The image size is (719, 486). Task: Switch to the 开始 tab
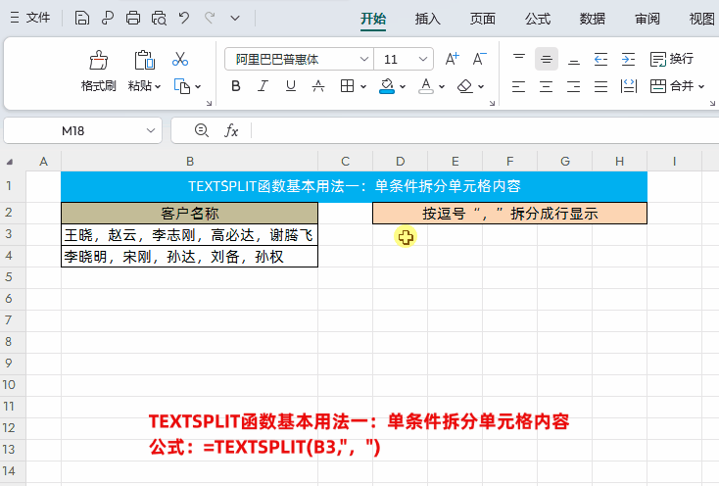click(373, 19)
